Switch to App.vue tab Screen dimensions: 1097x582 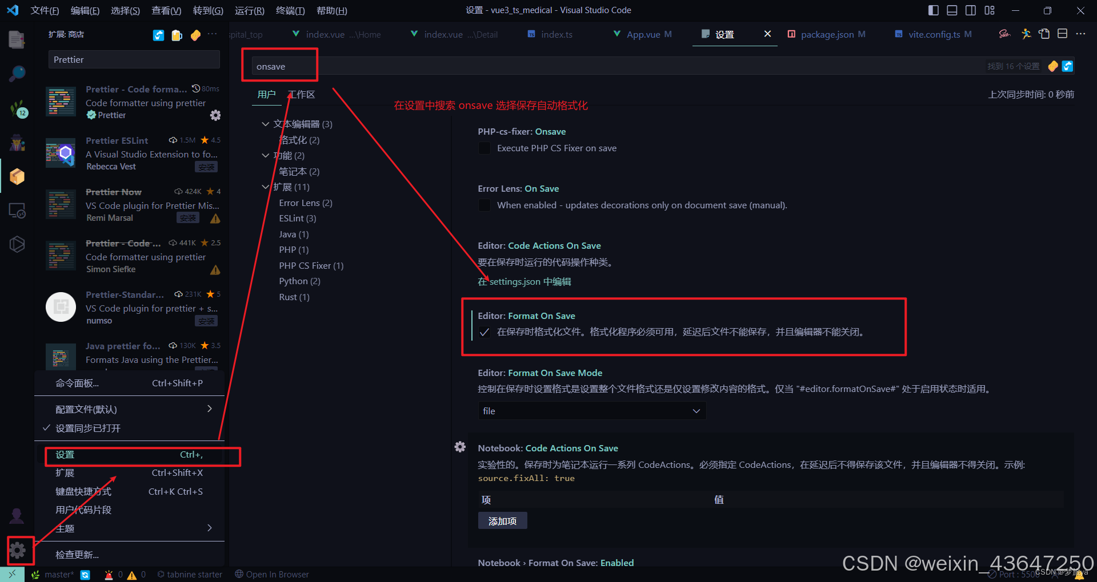643,34
